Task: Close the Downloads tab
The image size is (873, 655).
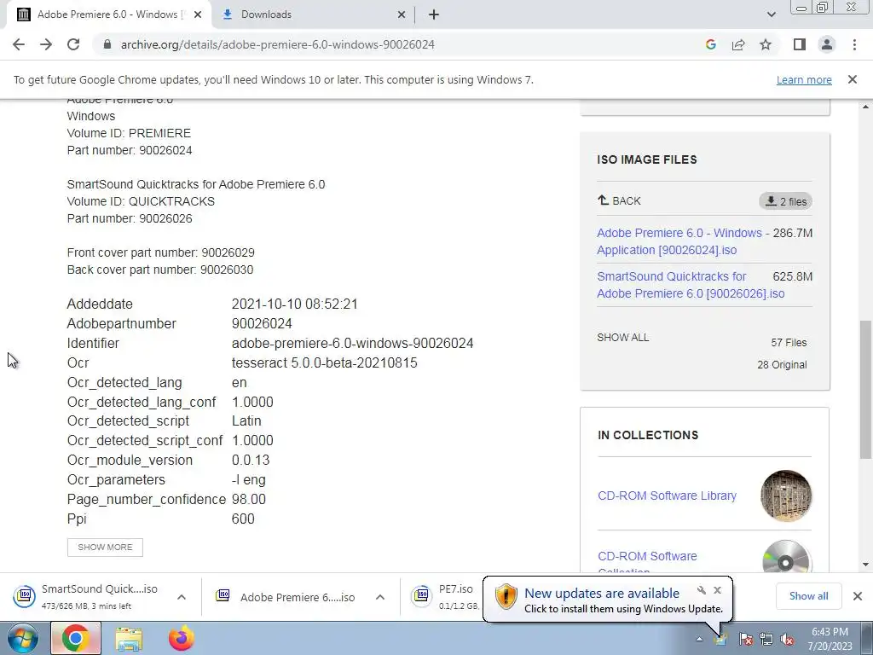Action: pos(402,14)
